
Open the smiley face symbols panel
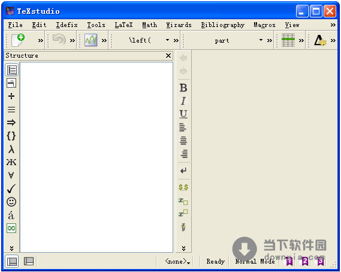click(x=11, y=202)
